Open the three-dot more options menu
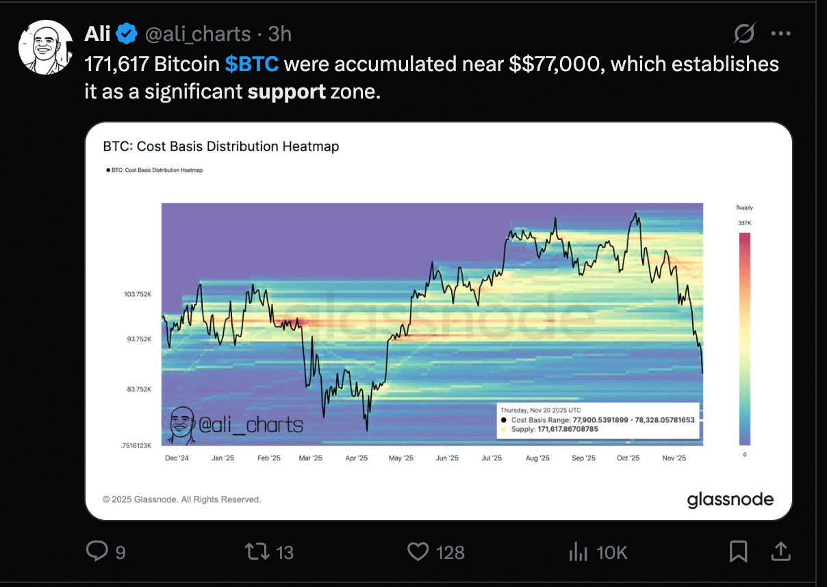The width and height of the screenshot is (827, 587). point(781,33)
